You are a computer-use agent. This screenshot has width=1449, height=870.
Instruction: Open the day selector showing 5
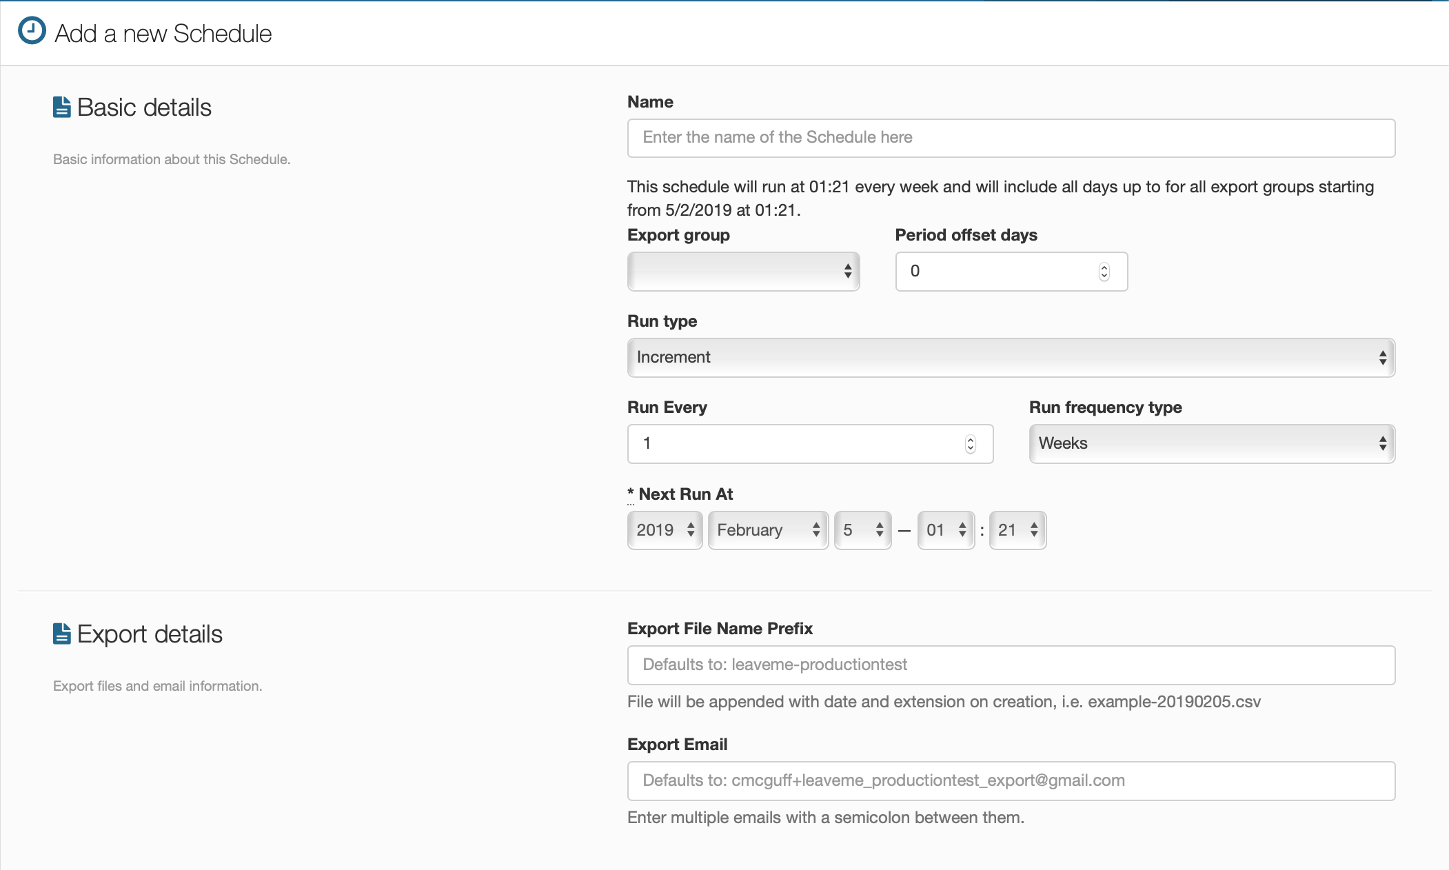(862, 530)
